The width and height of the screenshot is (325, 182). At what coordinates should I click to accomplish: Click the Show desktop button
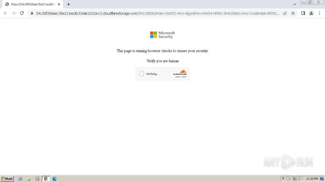click(x=322, y=179)
